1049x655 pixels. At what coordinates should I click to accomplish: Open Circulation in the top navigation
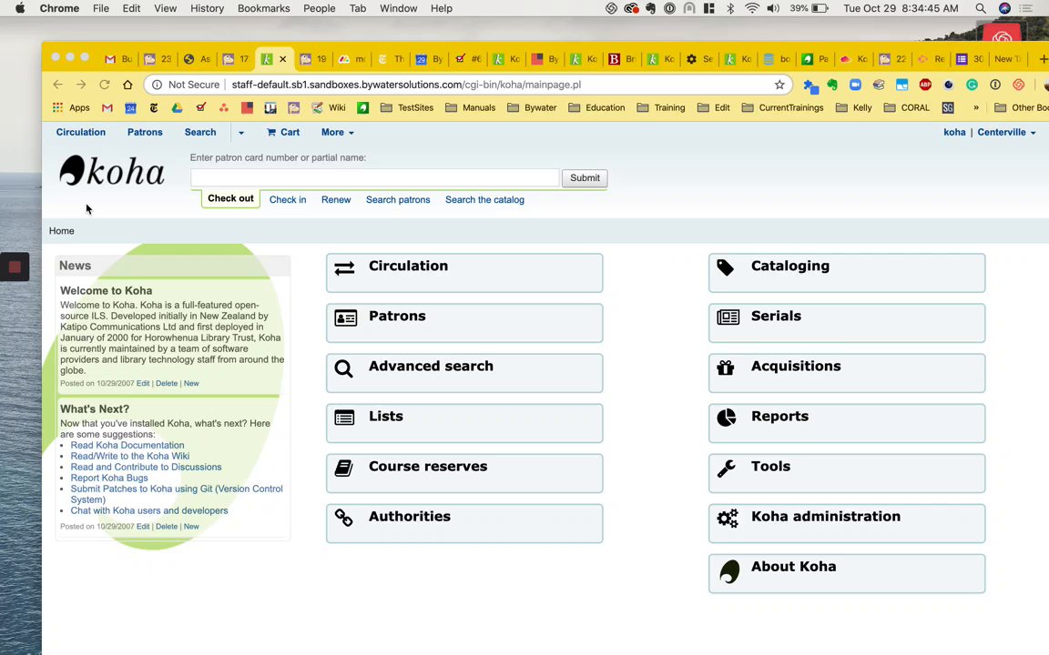pyautogui.click(x=81, y=132)
